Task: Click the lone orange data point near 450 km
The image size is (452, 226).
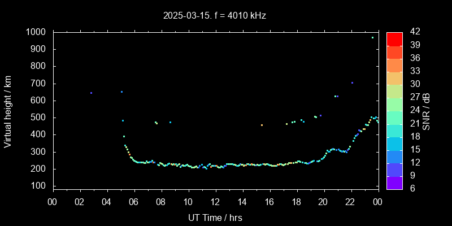Action: coord(262,125)
